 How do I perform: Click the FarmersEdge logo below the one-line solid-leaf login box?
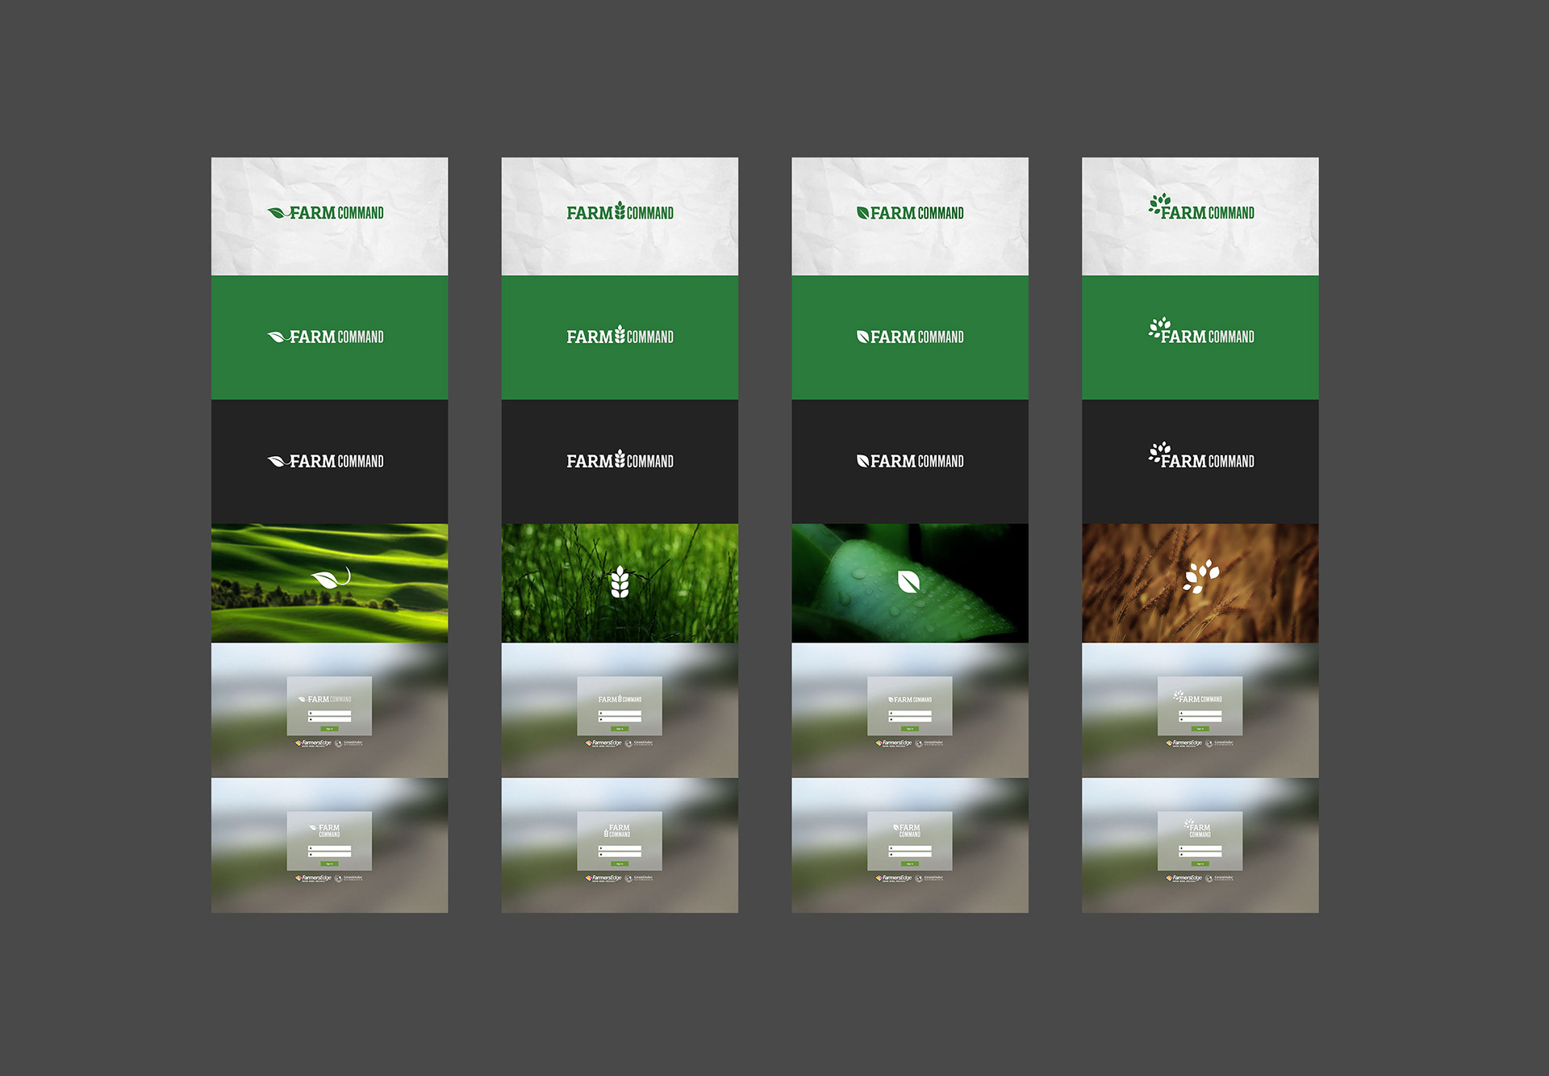click(894, 743)
